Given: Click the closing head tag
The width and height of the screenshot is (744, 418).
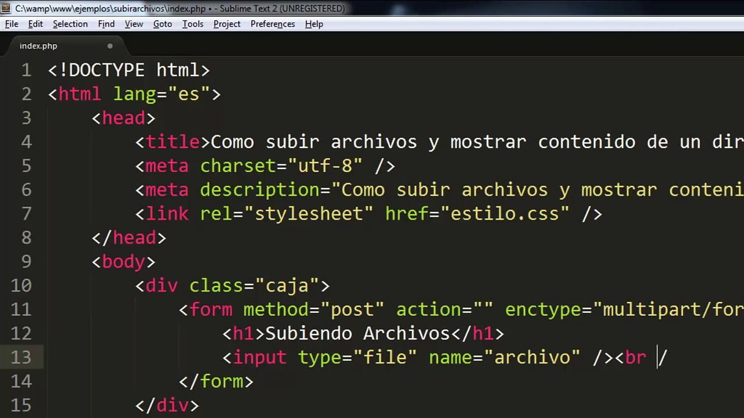Looking at the screenshot, I should [x=129, y=237].
